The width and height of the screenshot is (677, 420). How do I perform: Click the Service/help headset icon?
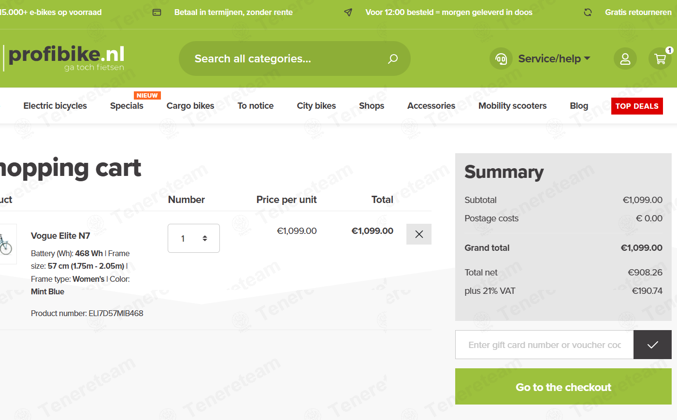(x=501, y=58)
